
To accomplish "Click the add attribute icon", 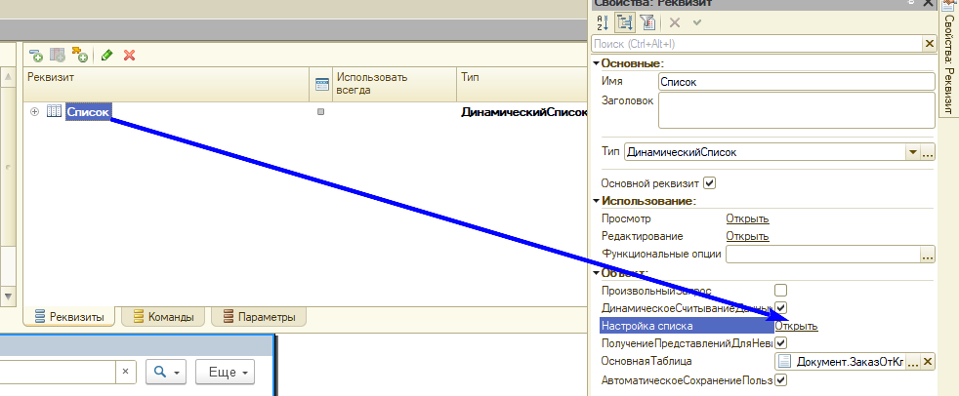I will [35, 56].
